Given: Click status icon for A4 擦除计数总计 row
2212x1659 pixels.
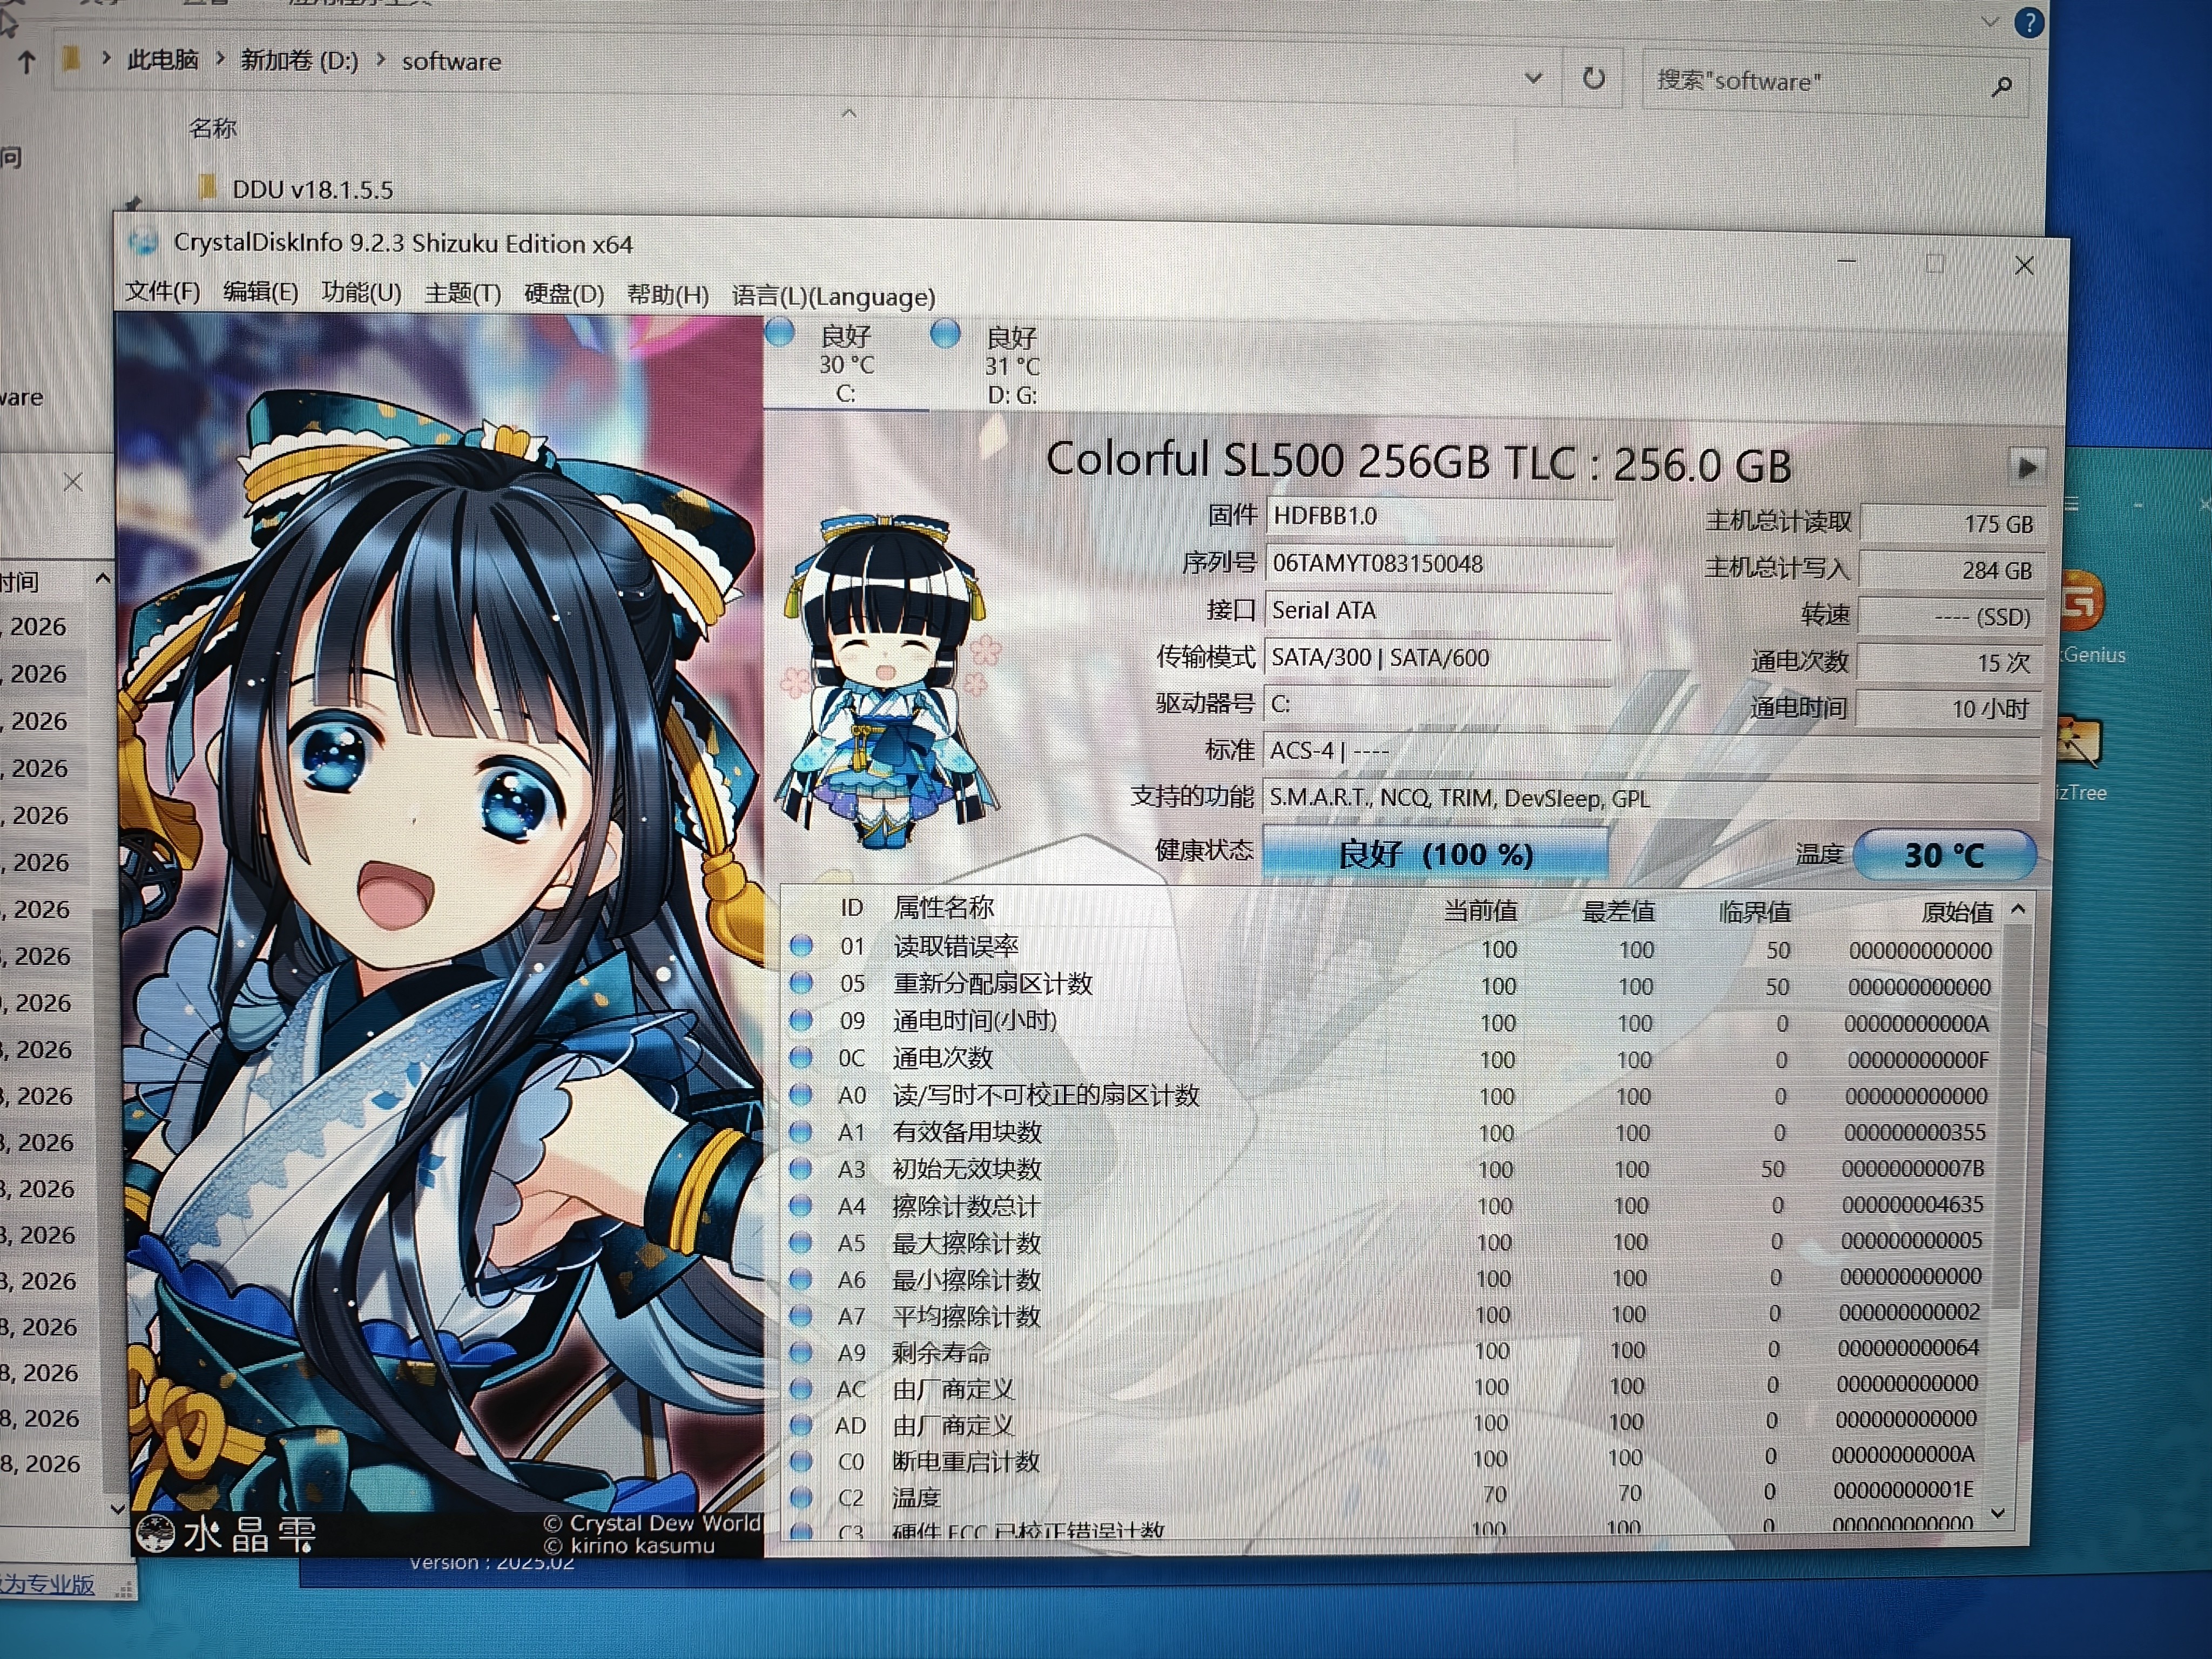Looking at the screenshot, I should click(801, 1205).
